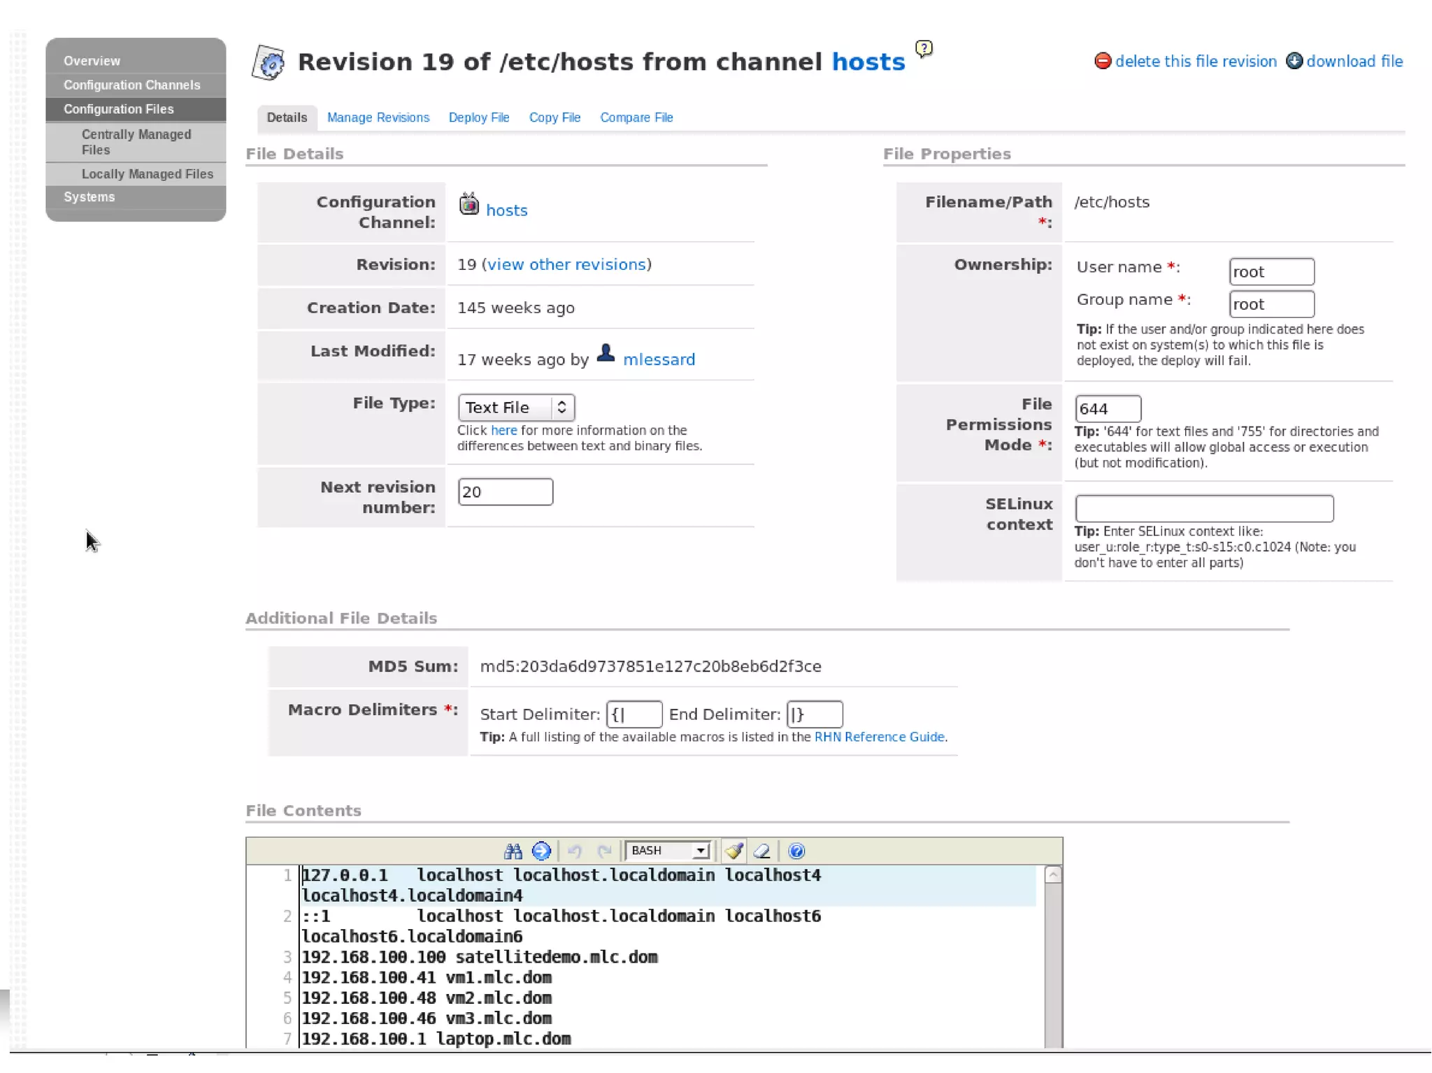Click the line '192.168.100.48 vm2.mlc.dom'
The height and width of the screenshot is (1073, 1432).
point(427,998)
